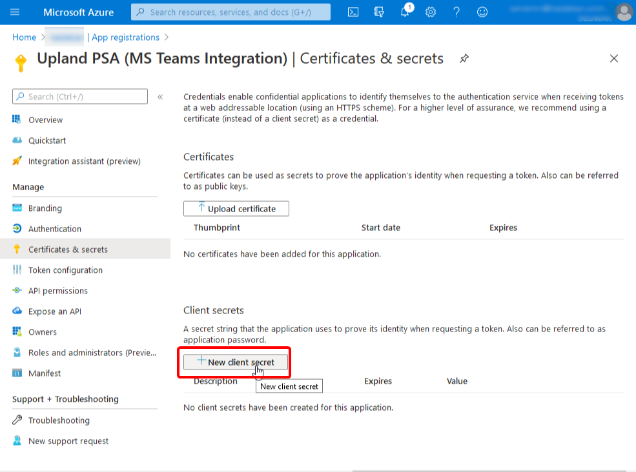Click the Help question mark icon
636x472 pixels.
[456, 12]
